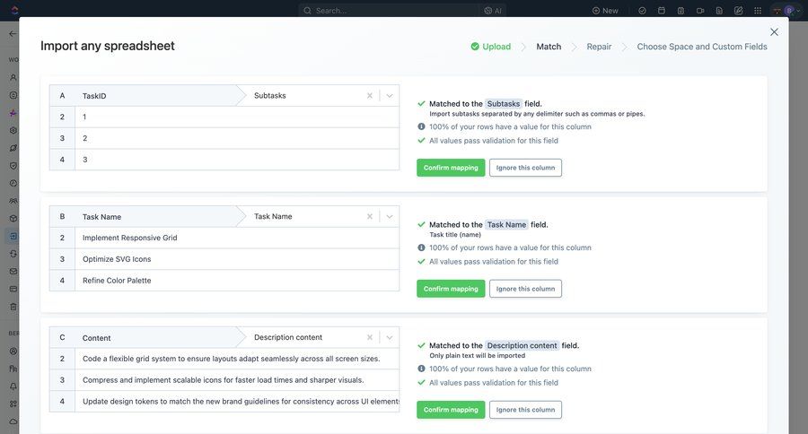
Task: Click the 'Optimize SVG Icons' cell
Action: (237, 259)
